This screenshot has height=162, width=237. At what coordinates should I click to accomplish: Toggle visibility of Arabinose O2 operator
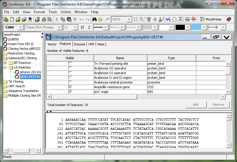[x=70, y=68]
